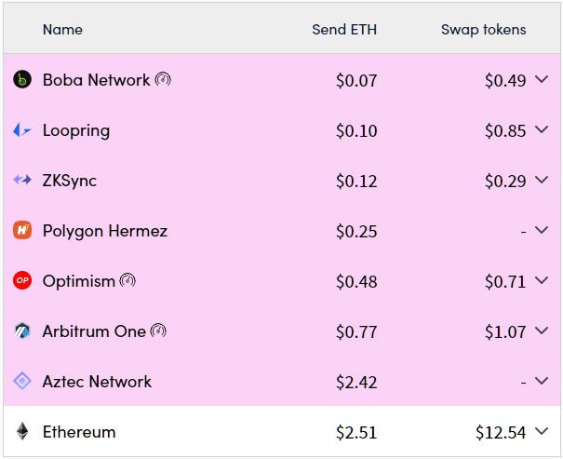Viewport: 563px width, 459px height.
Task: Expand the Polygon Hermez row chevron
Action: tap(543, 231)
